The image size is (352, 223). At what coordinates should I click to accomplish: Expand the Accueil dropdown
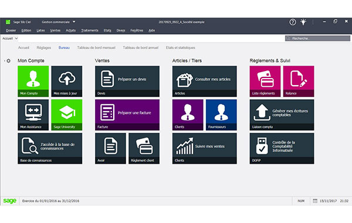10,38
